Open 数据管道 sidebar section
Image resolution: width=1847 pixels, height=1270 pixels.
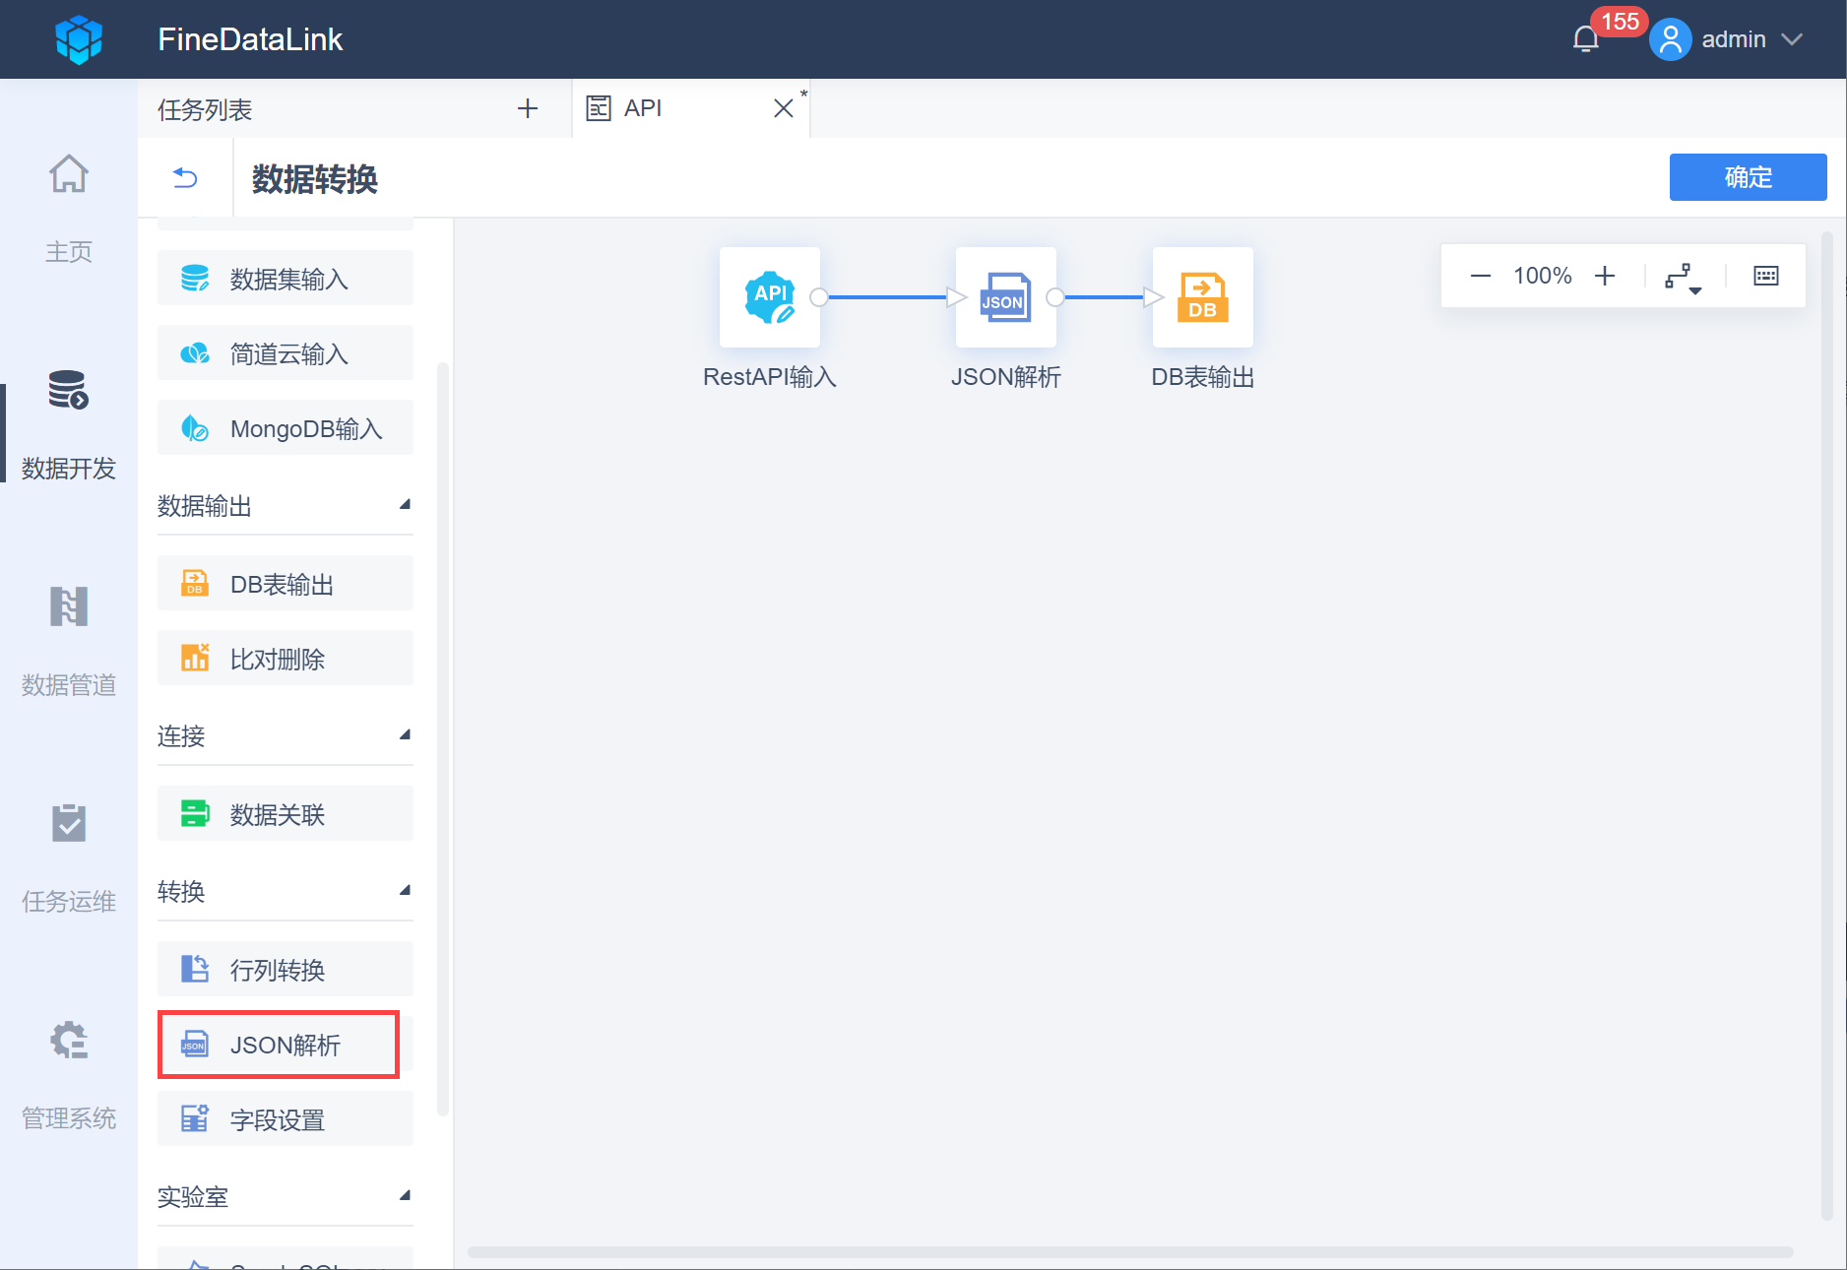pyautogui.click(x=69, y=642)
